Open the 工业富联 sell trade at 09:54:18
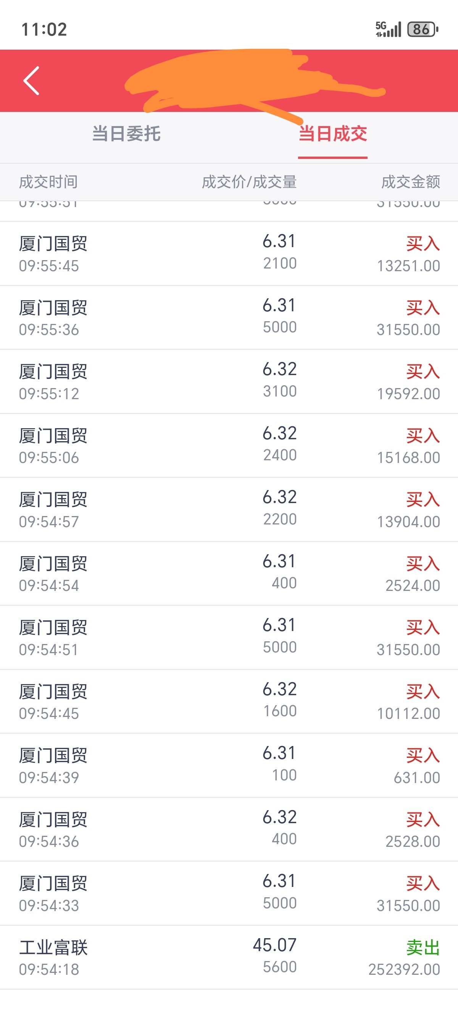Viewport: 458px width, 1013px height. click(229, 958)
